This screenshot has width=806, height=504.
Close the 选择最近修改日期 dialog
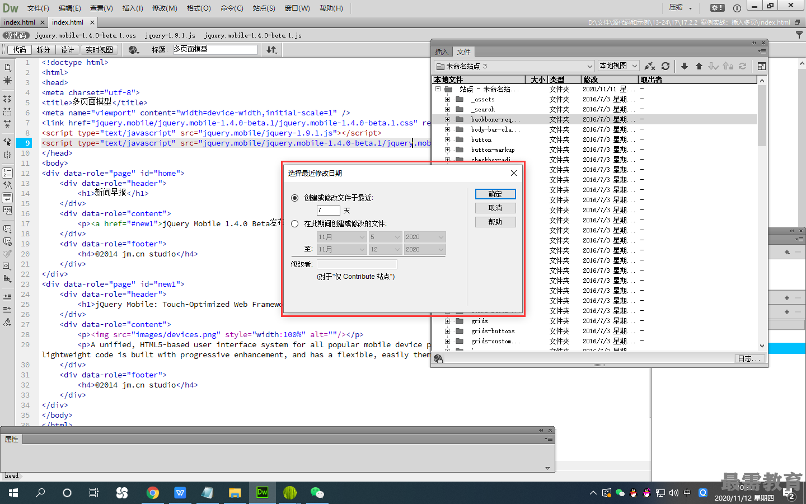point(514,173)
